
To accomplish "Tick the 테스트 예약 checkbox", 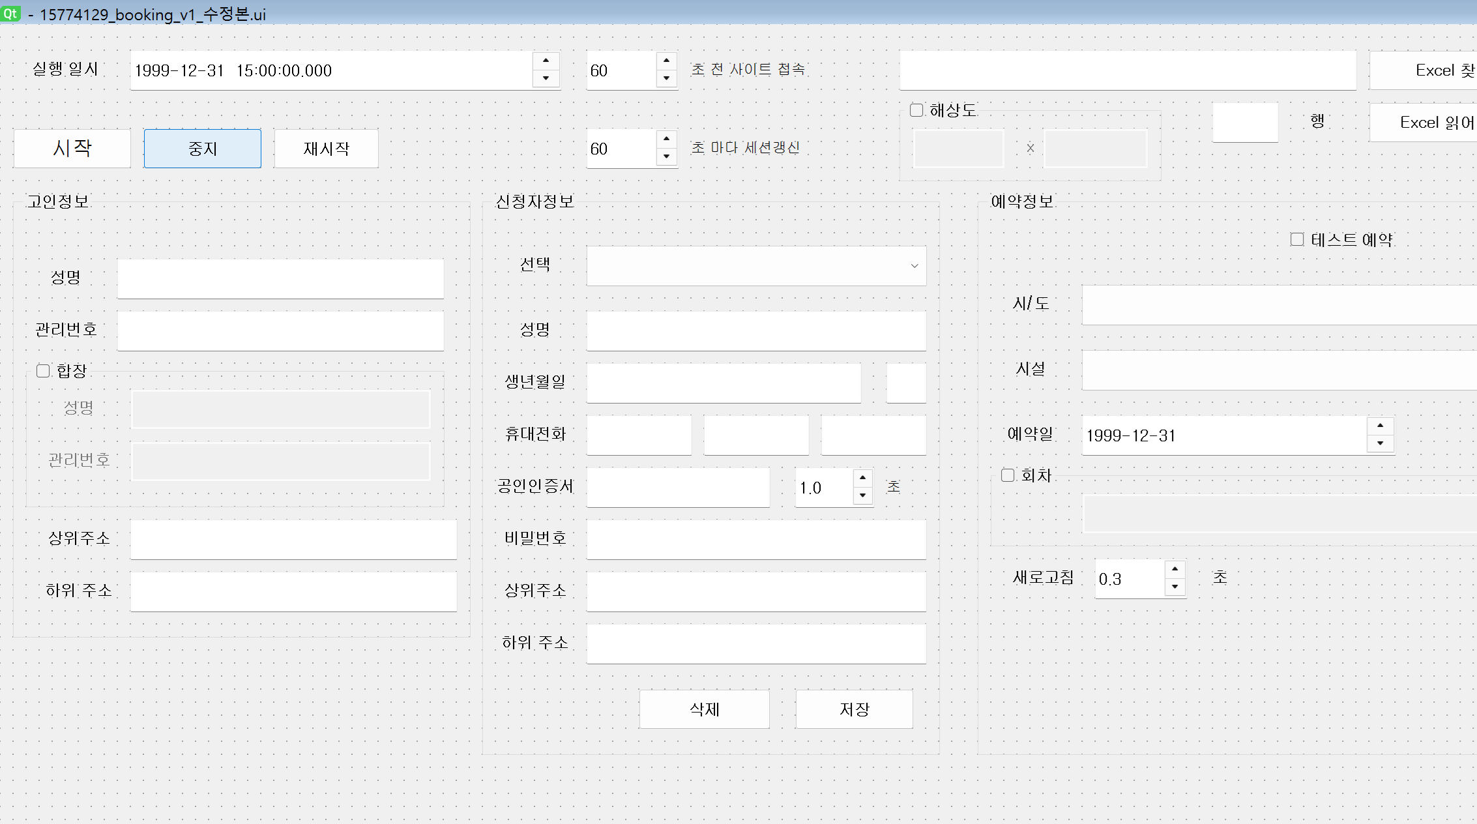I will (x=1297, y=240).
